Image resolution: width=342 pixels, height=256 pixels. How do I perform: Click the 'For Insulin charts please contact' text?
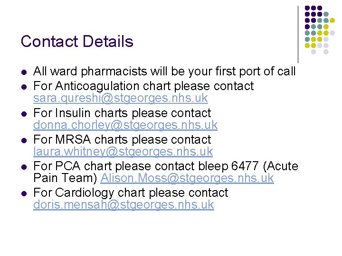pyautogui.click(x=122, y=113)
